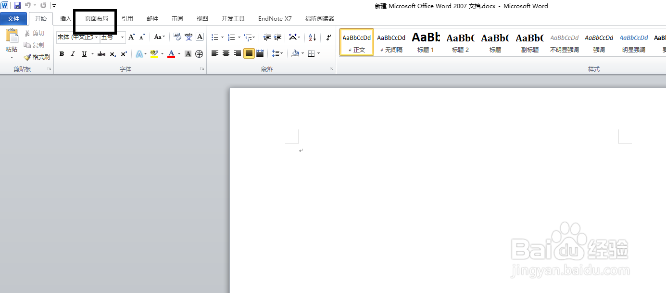Viewport: 666px width, 293px height.
Task: Click the Save icon in quick access toolbar
Action: pos(17,5)
